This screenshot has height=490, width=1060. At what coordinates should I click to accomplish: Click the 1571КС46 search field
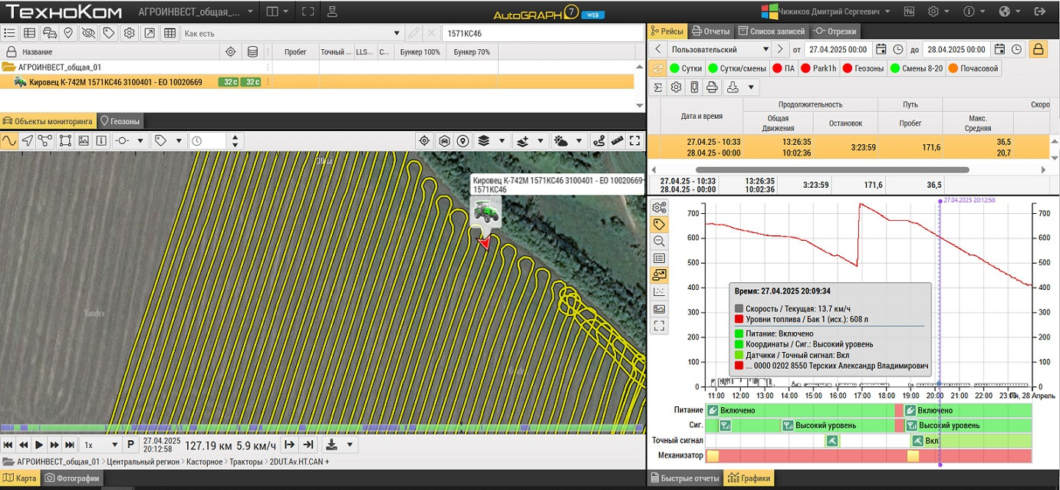coord(542,33)
